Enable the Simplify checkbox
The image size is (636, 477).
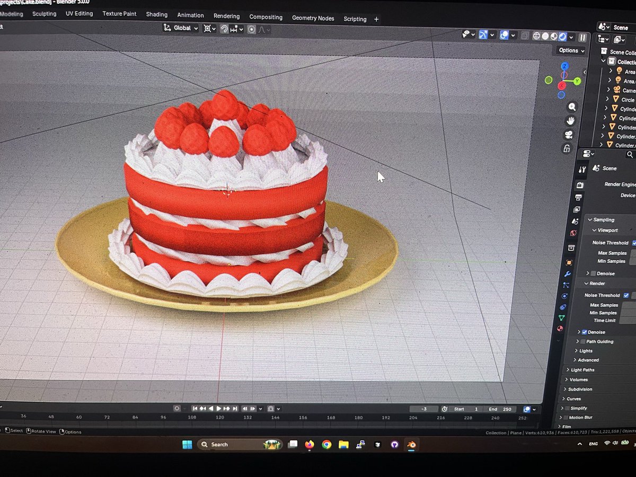567,408
